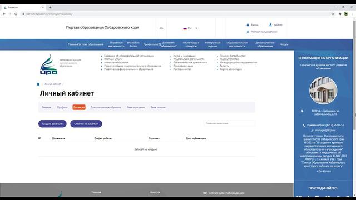Click the breadcrumb home icon
The width and height of the screenshot is (356, 200).
point(38,84)
